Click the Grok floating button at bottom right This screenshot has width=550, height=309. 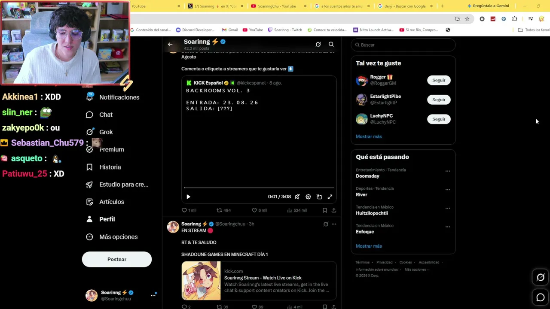[x=541, y=277]
